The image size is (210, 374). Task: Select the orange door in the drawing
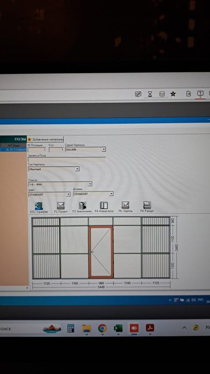tap(101, 252)
